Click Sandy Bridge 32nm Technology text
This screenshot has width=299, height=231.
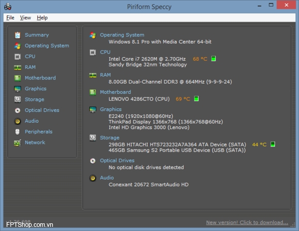pyautogui.click(x=148, y=64)
